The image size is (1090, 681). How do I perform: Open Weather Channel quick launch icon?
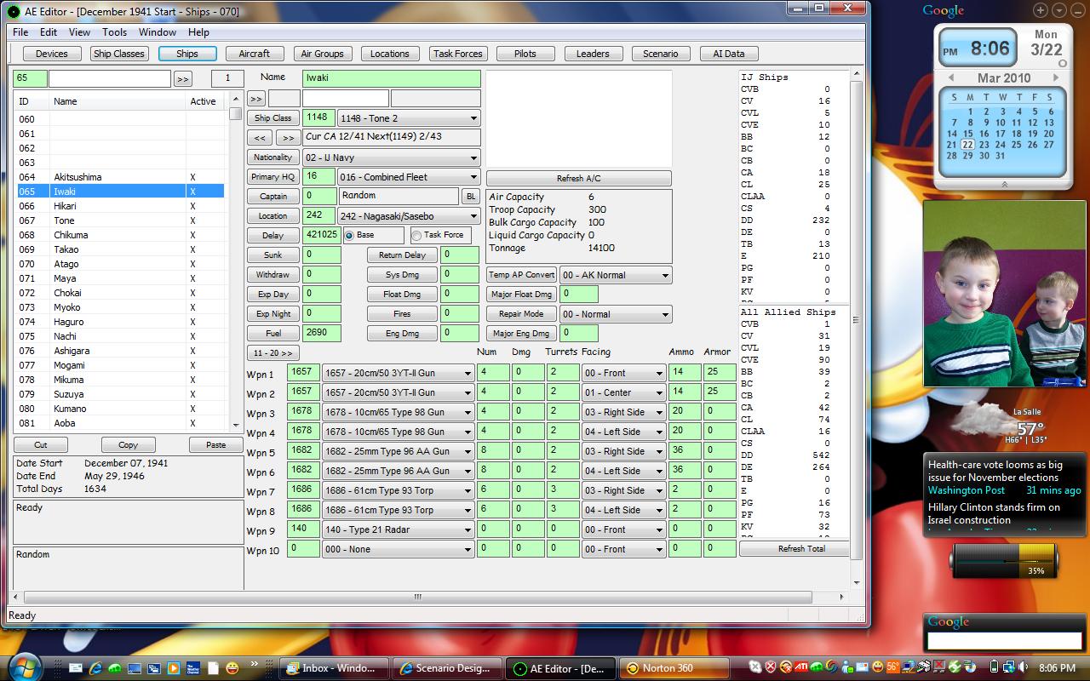click(193, 668)
